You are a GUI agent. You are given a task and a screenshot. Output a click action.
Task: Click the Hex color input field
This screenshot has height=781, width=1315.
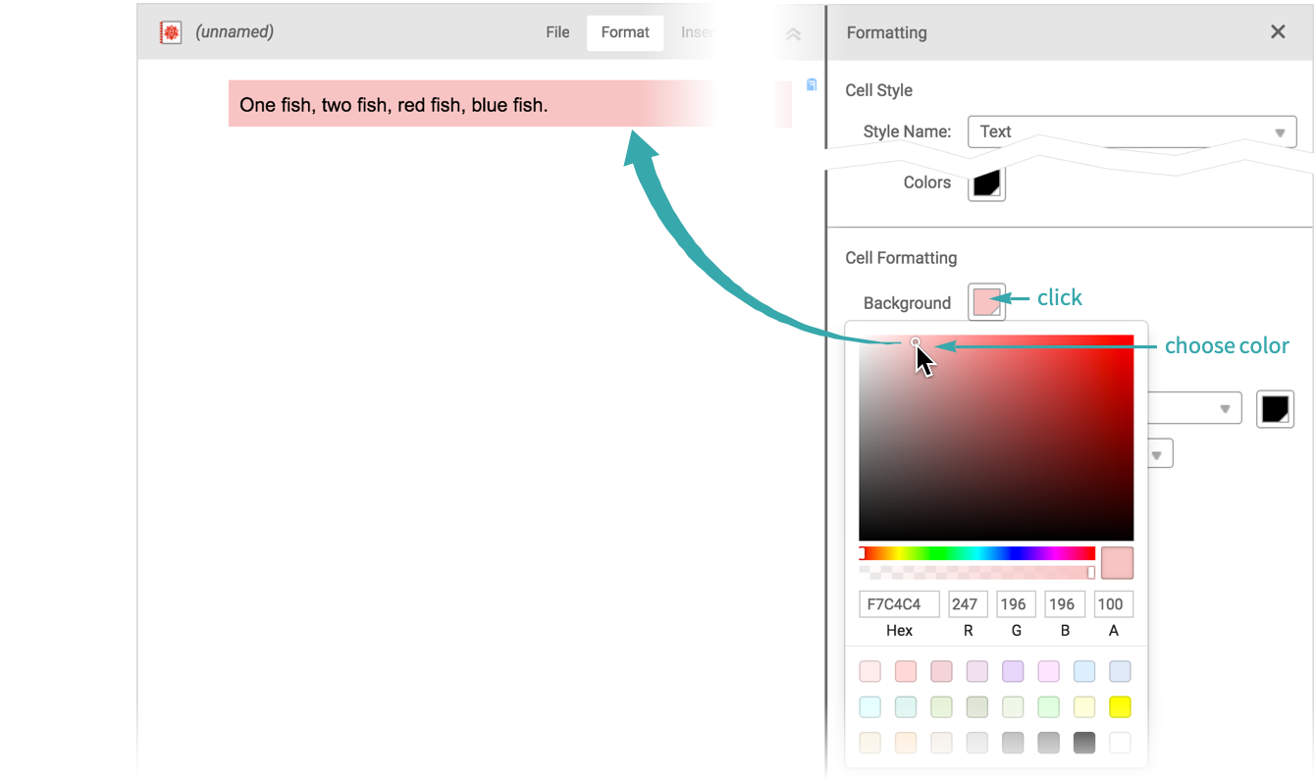899,604
